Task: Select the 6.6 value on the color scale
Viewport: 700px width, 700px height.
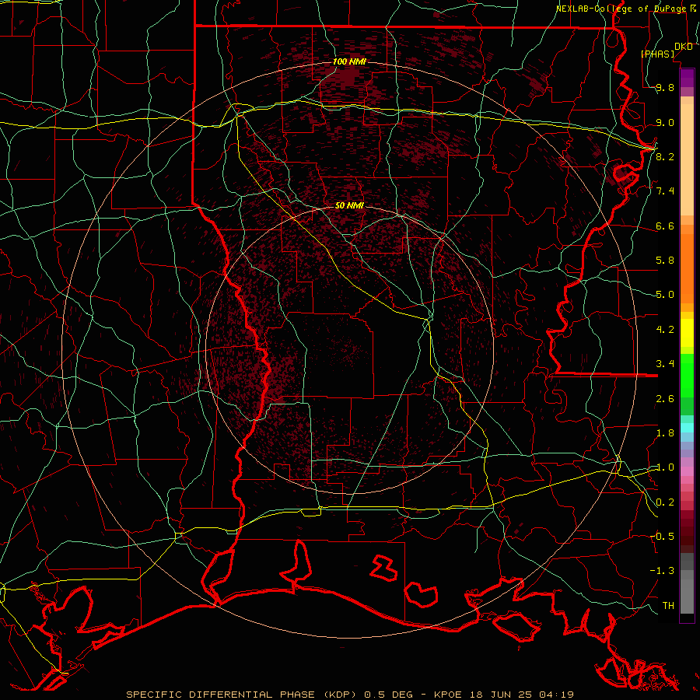Action: point(665,226)
